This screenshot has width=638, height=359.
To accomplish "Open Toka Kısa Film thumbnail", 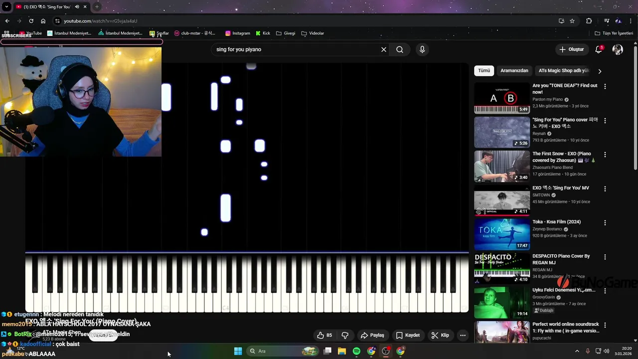I will point(502,234).
